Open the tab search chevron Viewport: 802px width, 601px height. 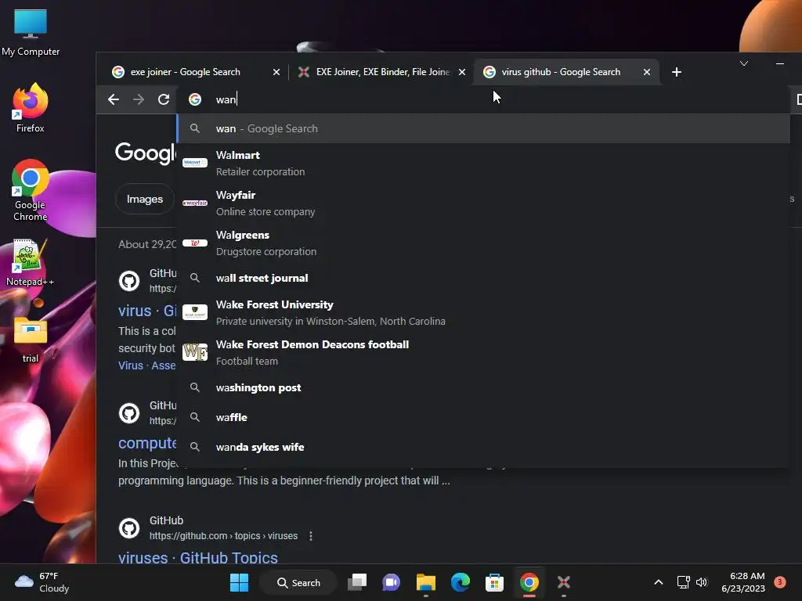(x=744, y=63)
